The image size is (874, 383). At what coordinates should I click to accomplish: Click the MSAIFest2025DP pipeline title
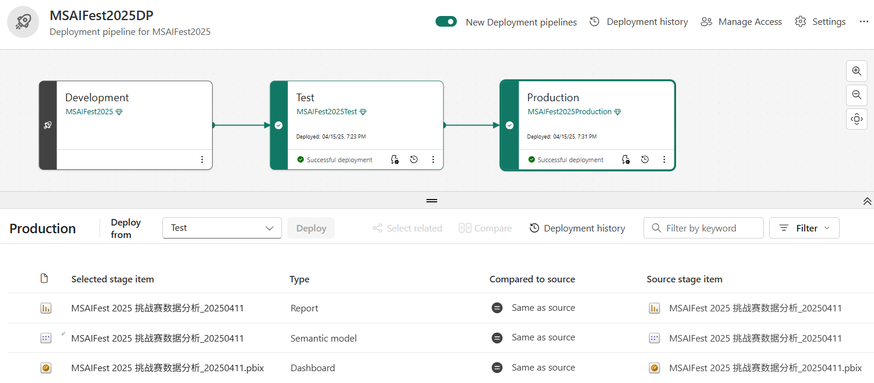[x=101, y=15]
